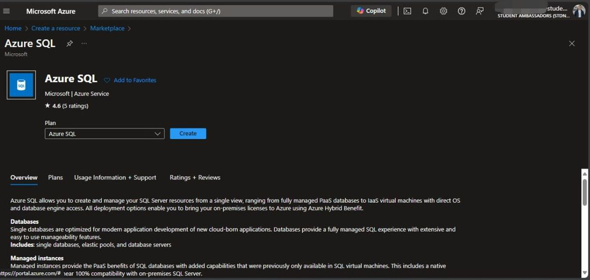Open Usage Information + Support tab
The width and height of the screenshot is (590, 280).
coord(115,177)
